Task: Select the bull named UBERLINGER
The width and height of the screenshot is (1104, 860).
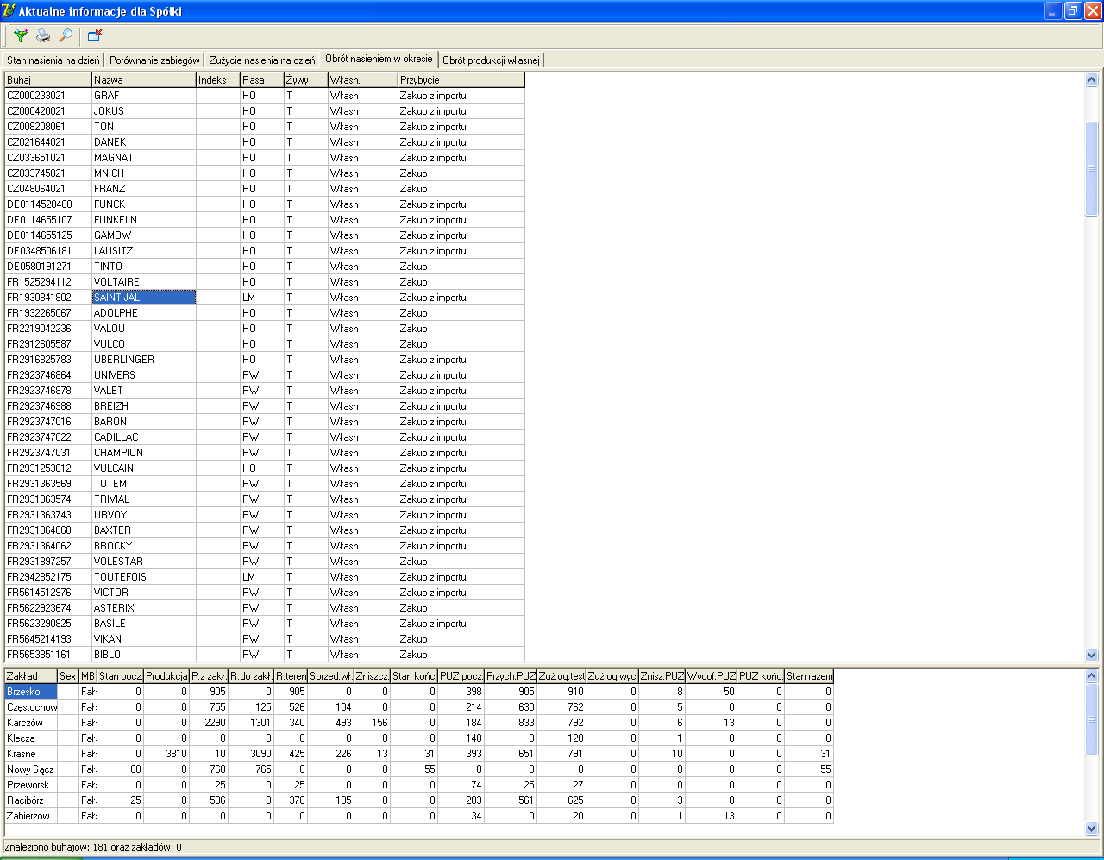Action: (x=144, y=360)
